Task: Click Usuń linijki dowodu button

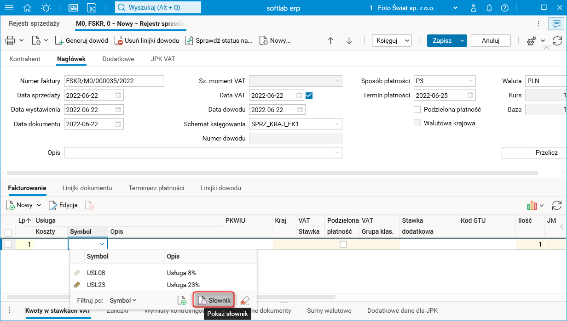Action: (x=147, y=40)
